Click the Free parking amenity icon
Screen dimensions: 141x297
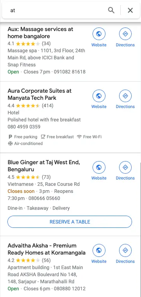(x=10, y=137)
